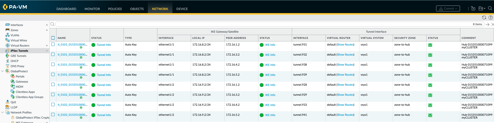The height and width of the screenshot is (123, 494).
Task: Click the search magnifier in top bar
Action: point(490,8)
